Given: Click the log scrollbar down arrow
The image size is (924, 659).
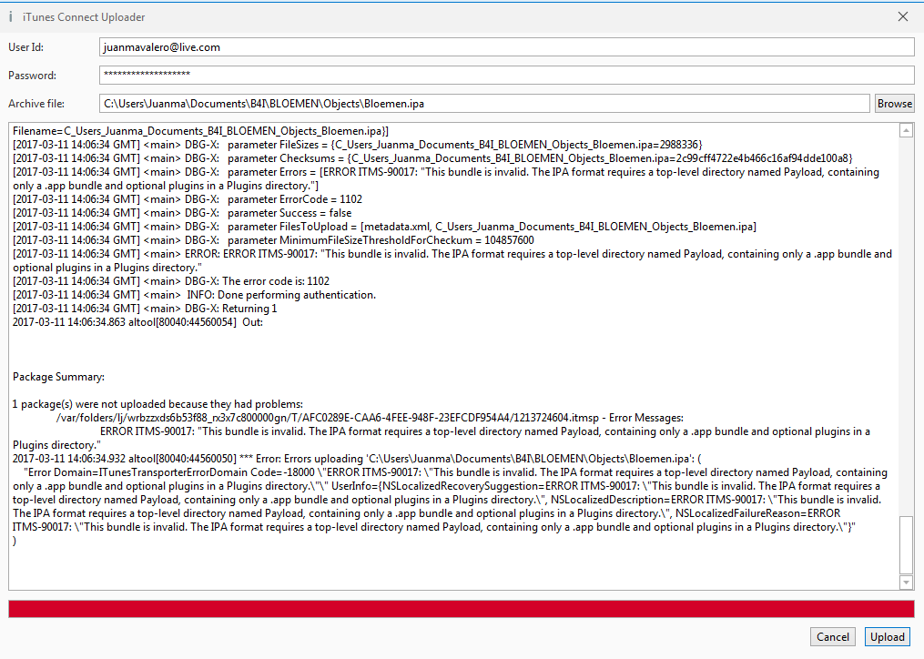Looking at the screenshot, I should click(x=907, y=583).
